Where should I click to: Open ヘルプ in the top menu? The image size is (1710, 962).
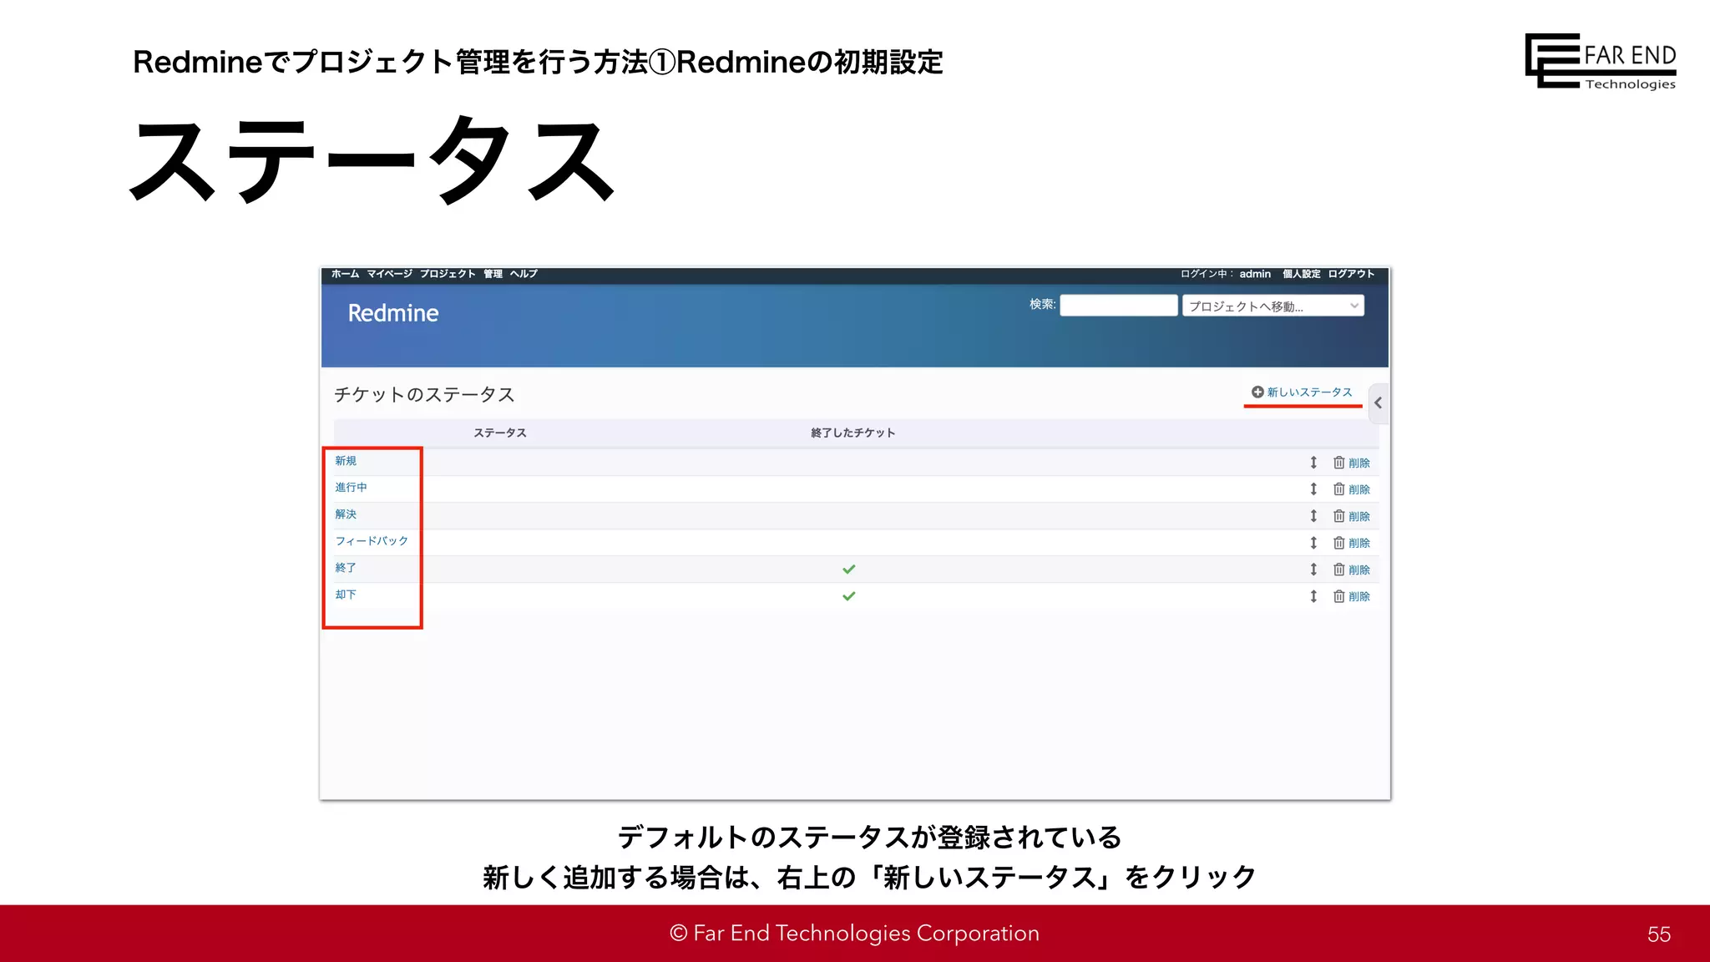click(x=524, y=274)
